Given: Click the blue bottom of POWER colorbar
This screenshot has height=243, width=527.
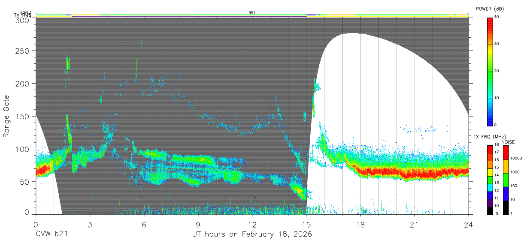Looking at the screenshot, I should pos(490,123).
